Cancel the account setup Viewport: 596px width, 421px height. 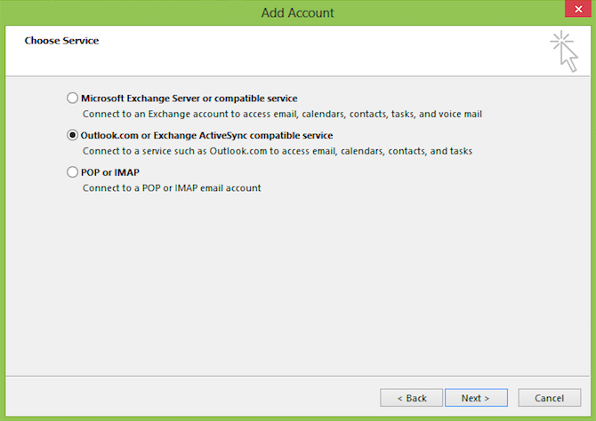pos(549,398)
